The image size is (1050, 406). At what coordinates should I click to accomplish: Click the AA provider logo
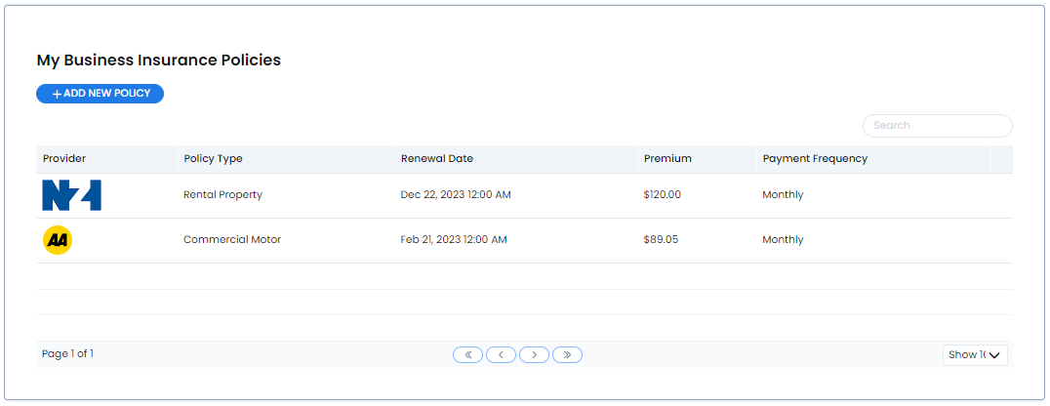58,240
